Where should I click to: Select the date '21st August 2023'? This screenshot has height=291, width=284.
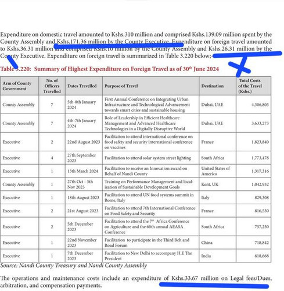click(x=83, y=211)
